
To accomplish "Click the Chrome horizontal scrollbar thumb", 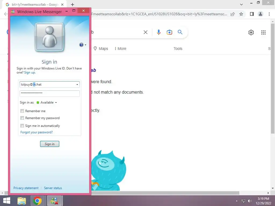I will [x=165, y=193].
